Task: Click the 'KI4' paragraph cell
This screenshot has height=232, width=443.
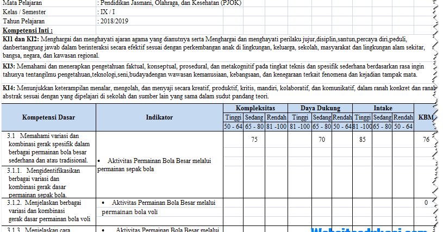Action: pyautogui.click(x=217, y=92)
